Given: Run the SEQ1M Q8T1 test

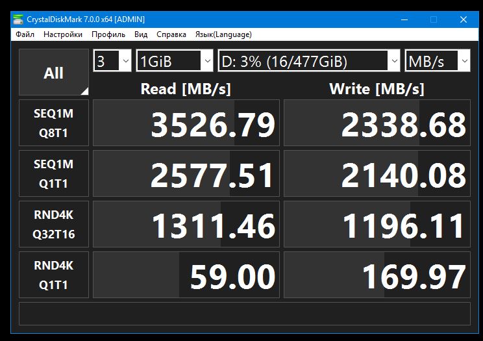Looking at the screenshot, I should click(x=54, y=123).
